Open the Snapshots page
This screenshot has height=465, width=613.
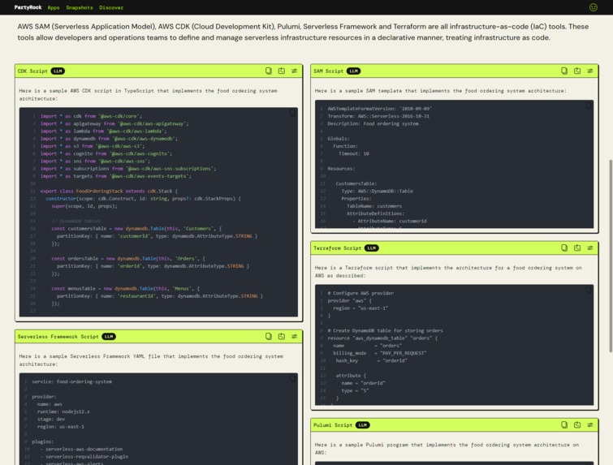pos(80,7)
